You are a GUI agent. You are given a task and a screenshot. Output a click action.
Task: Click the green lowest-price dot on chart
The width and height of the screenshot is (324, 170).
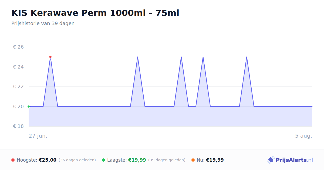click(29, 107)
